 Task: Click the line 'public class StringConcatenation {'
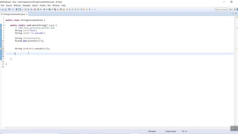tap(25, 20)
